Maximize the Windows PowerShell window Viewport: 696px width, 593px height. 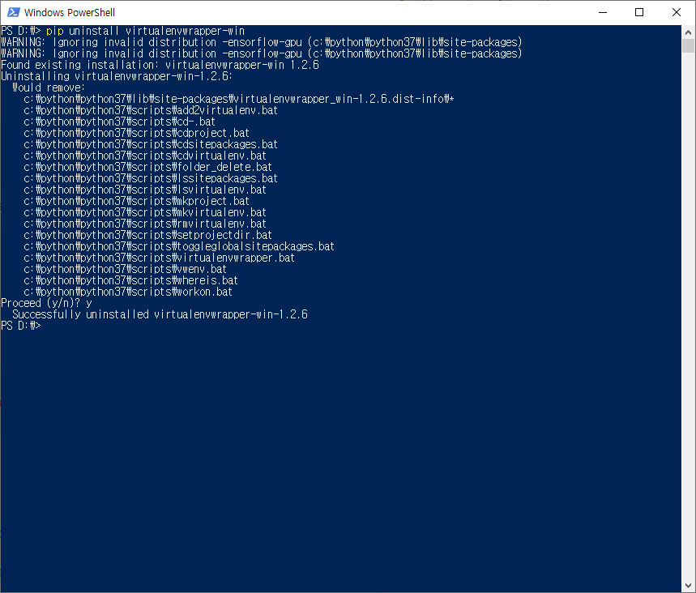point(639,12)
